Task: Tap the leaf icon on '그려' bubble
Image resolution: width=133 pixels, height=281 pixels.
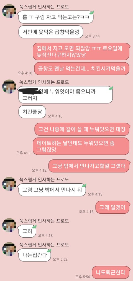Action: [34, 226]
